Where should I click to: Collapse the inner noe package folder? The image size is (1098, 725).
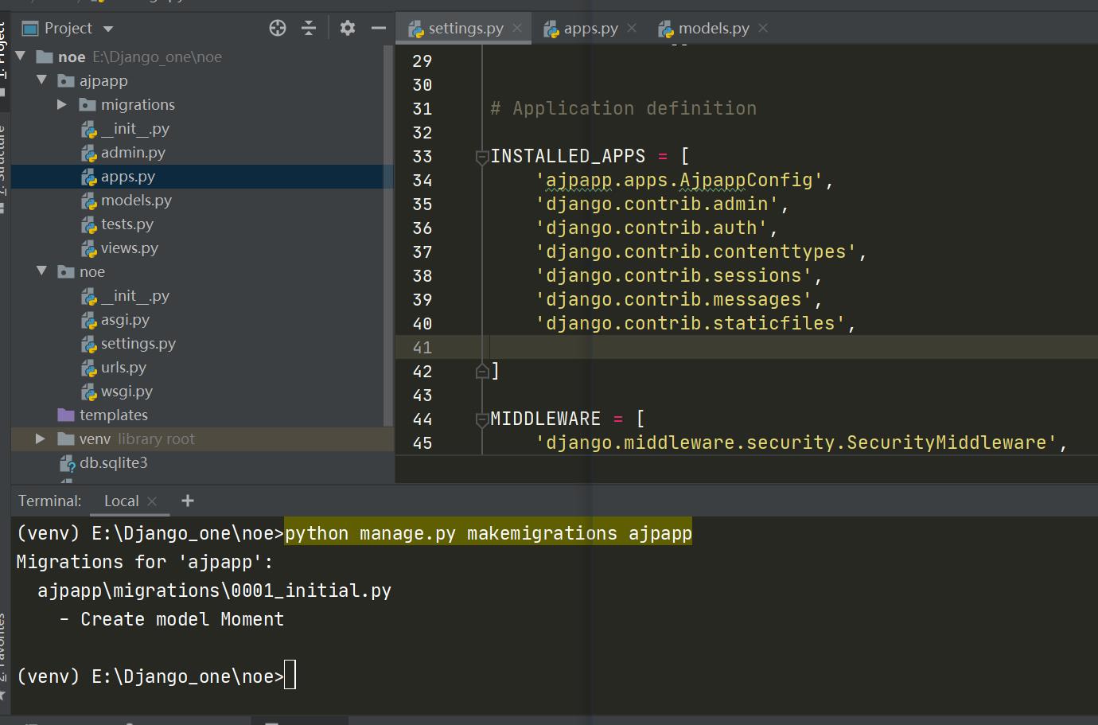(x=42, y=271)
